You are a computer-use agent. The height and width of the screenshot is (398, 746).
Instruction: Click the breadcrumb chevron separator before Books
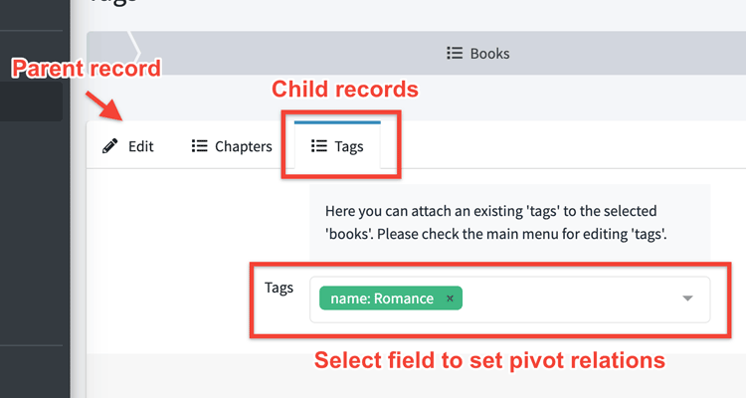[136, 53]
